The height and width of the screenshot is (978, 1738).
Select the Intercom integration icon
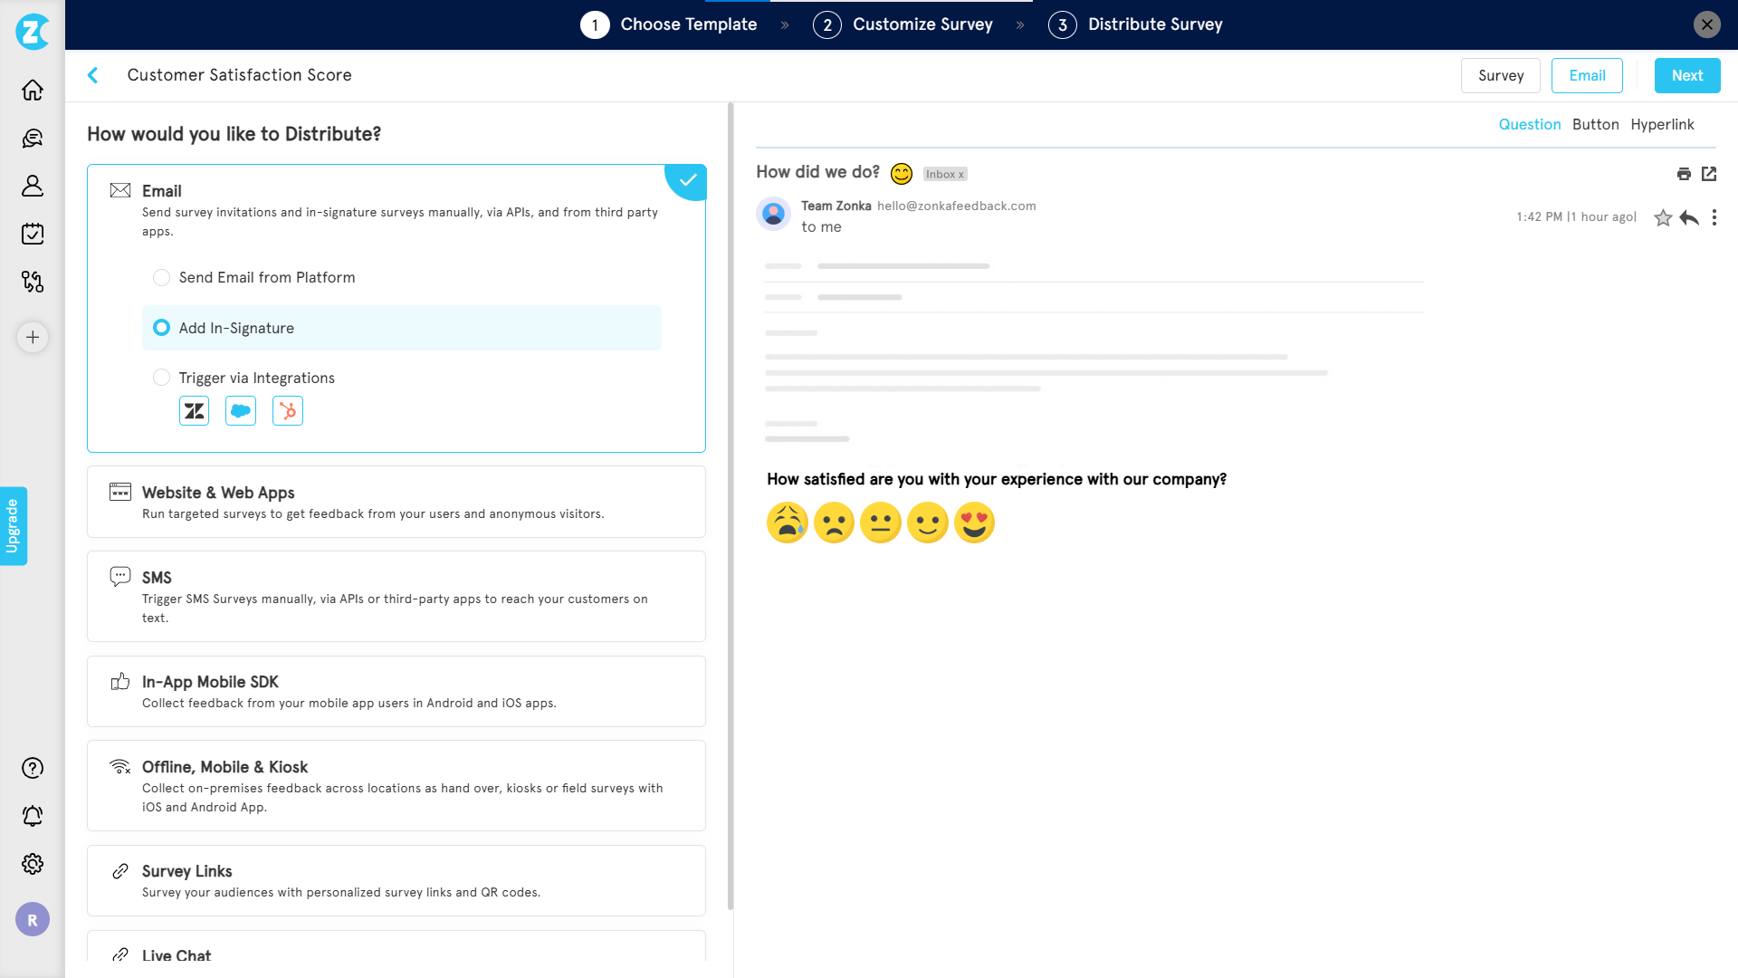click(241, 410)
